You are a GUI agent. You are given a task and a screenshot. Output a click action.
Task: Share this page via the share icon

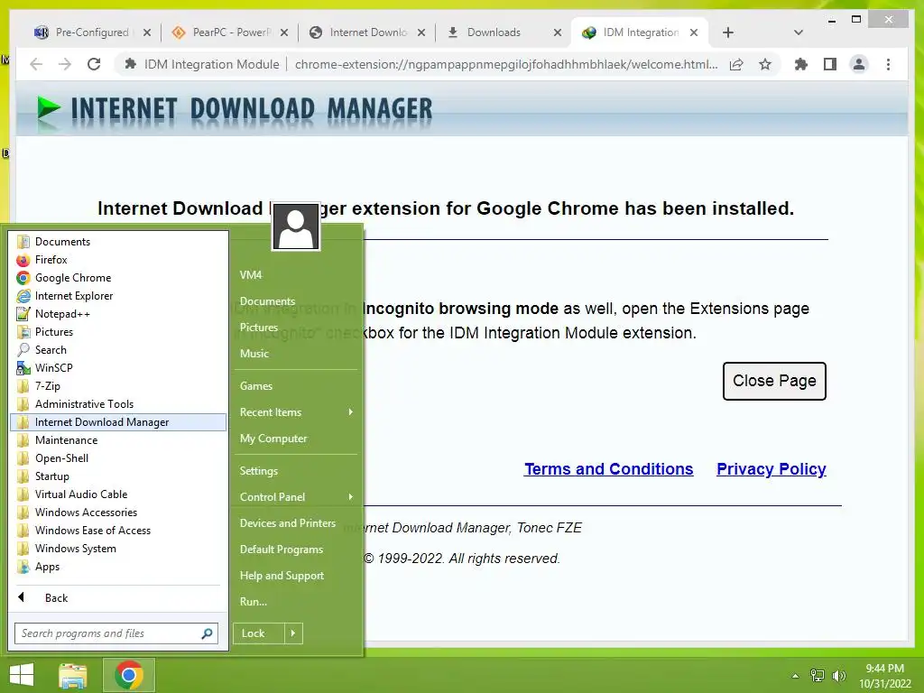(736, 64)
